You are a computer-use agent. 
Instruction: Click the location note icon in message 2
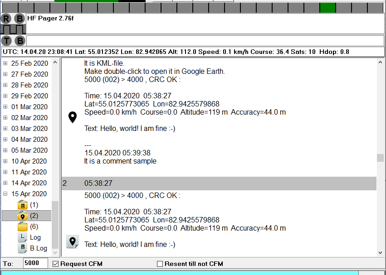pos(73,241)
